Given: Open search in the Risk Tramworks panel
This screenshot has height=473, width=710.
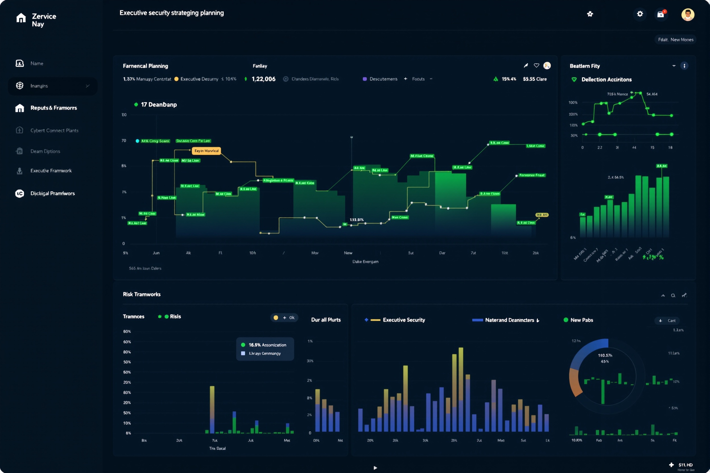Looking at the screenshot, I should 673,295.
